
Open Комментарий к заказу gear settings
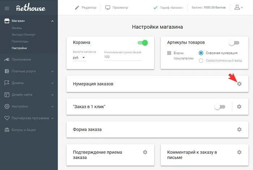point(239,152)
